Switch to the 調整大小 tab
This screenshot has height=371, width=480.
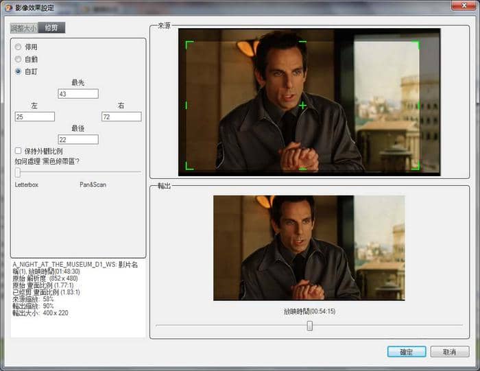[x=23, y=28]
